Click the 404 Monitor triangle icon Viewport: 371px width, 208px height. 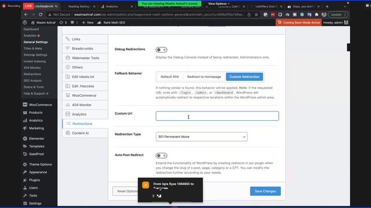68,105
